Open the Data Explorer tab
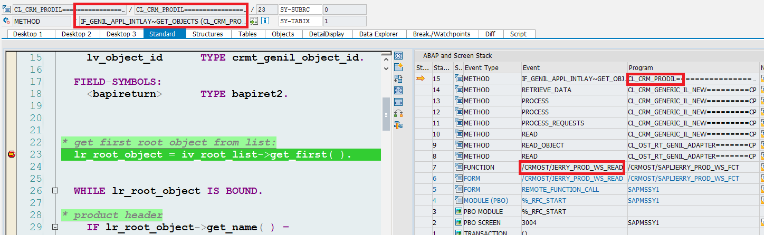 [x=378, y=34]
